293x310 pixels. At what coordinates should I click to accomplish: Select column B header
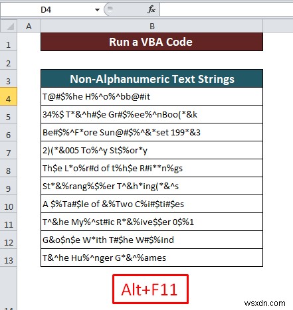[x=152, y=27]
